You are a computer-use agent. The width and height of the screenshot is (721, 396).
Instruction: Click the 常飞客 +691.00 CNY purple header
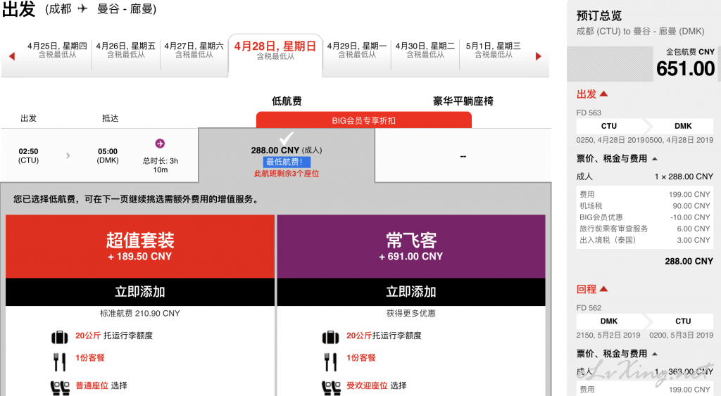pos(411,246)
